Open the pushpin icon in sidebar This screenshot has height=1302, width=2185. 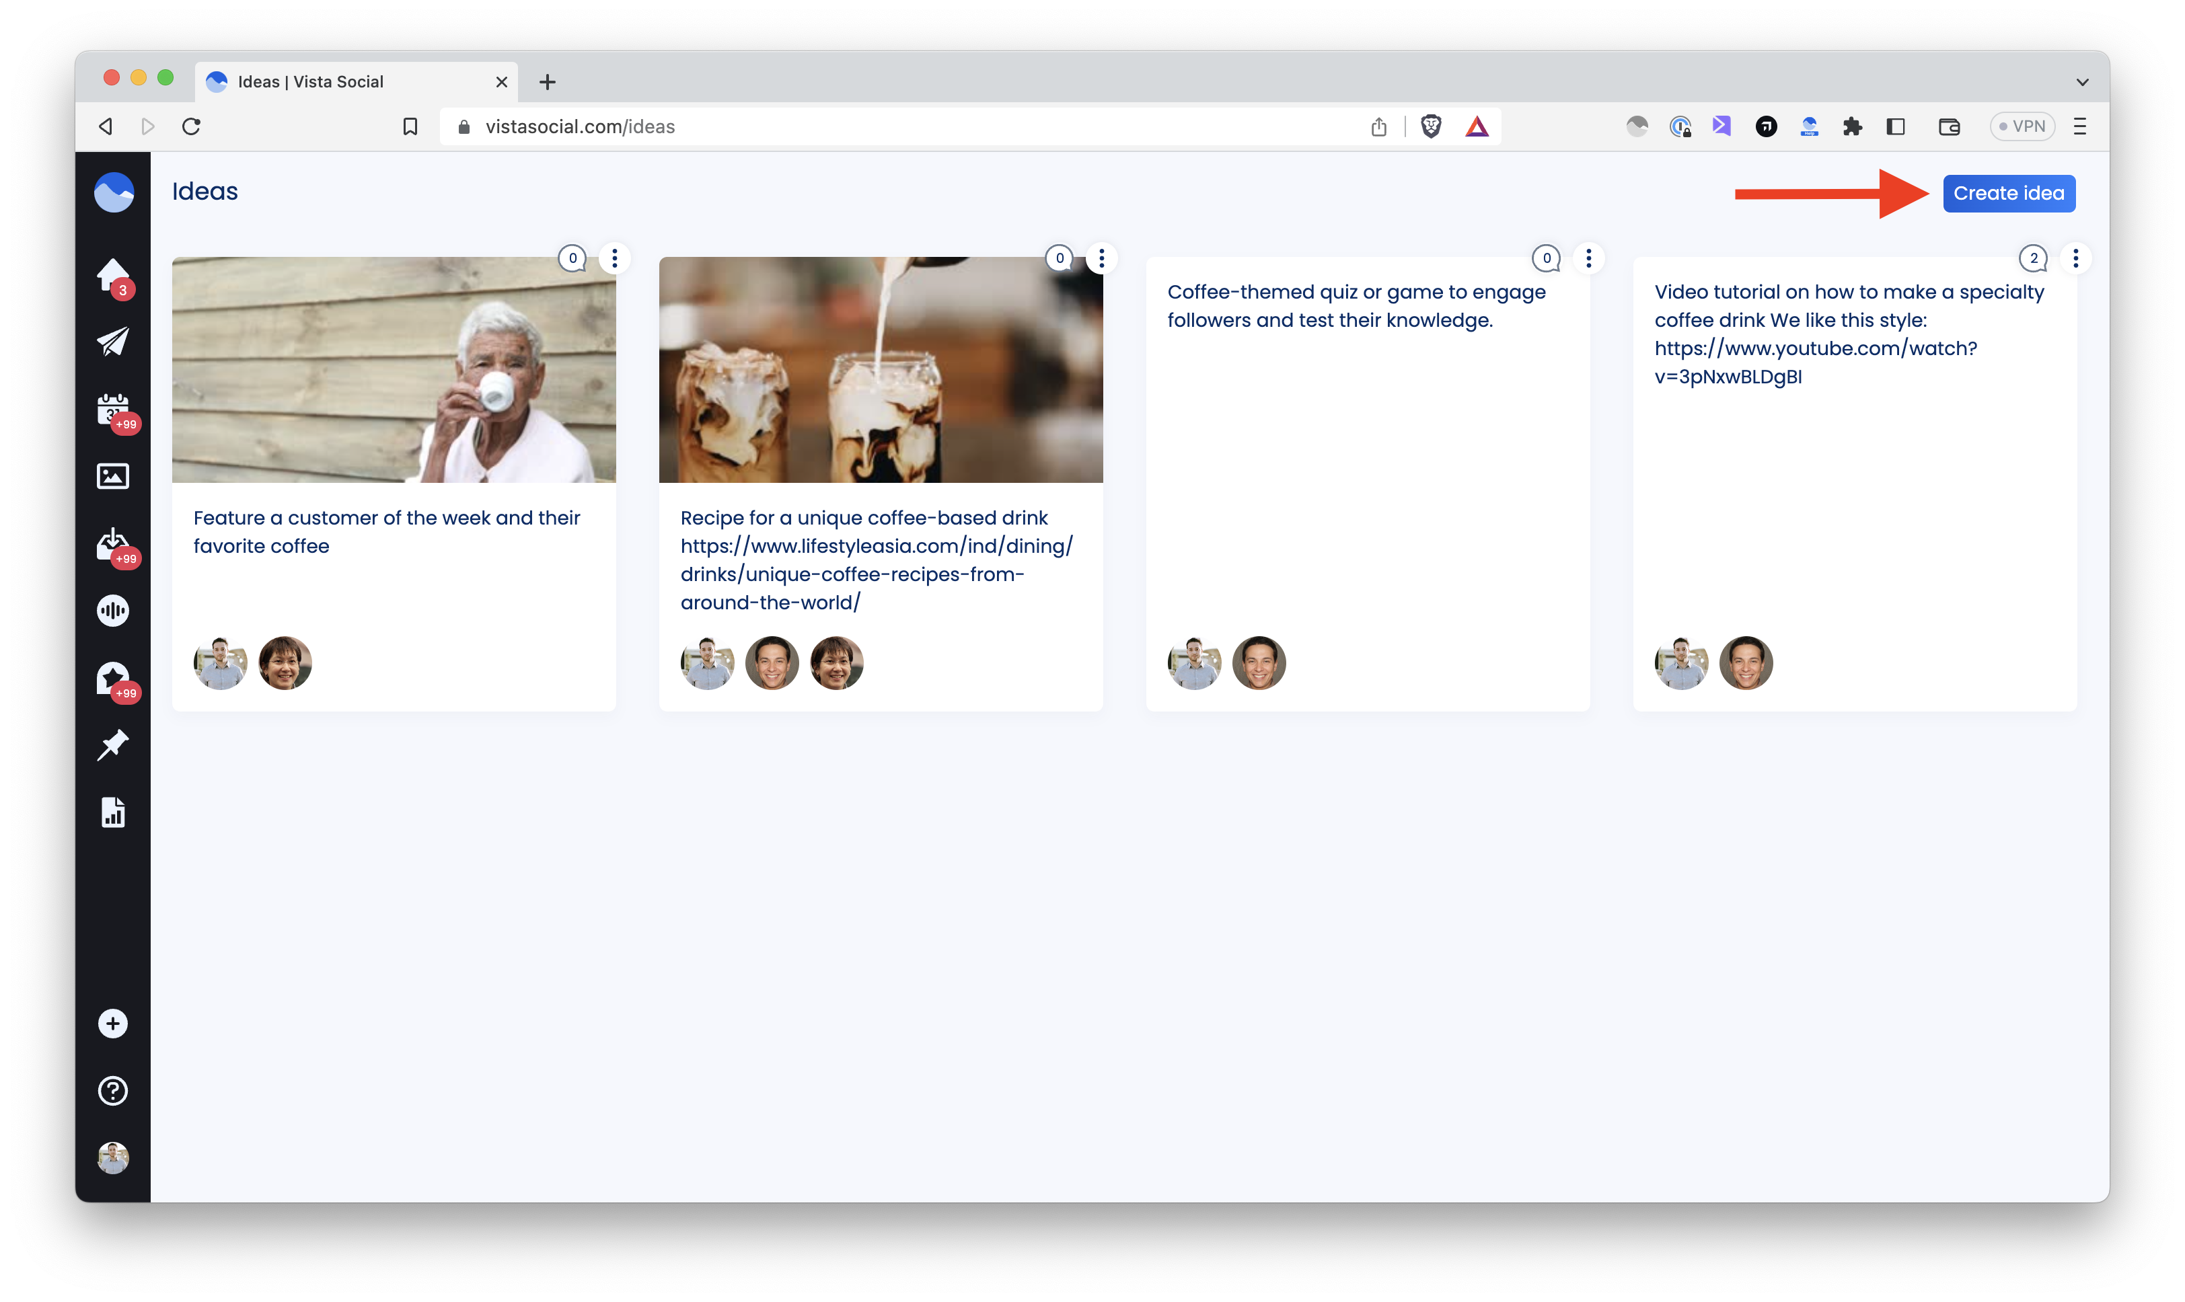click(113, 745)
